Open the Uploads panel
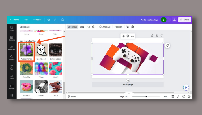 point(12,57)
